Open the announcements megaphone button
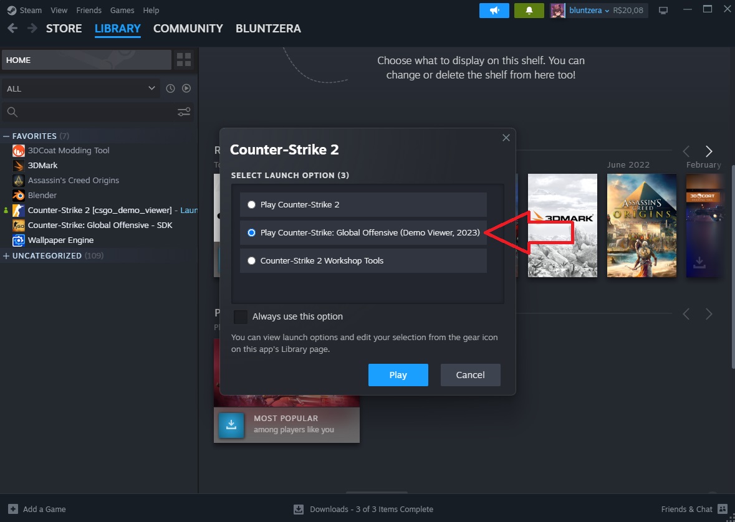Viewport: 735px width, 522px height. click(x=494, y=11)
